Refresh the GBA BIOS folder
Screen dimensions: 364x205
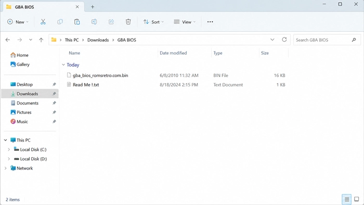click(x=284, y=40)
